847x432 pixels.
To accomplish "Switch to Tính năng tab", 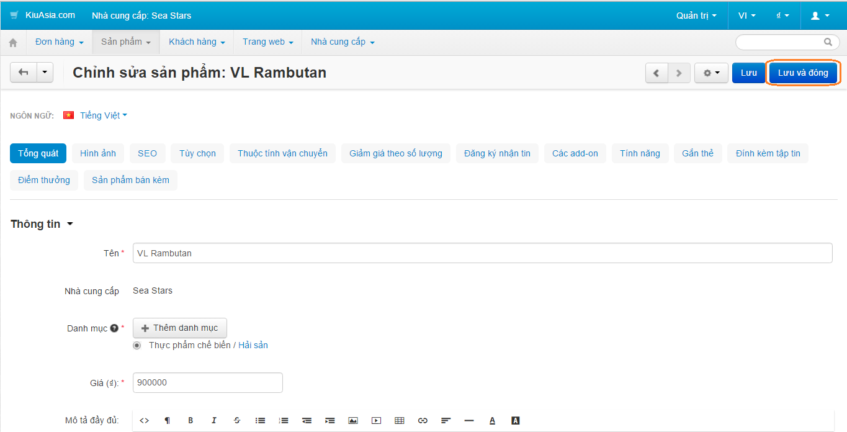I will [640, 153].
